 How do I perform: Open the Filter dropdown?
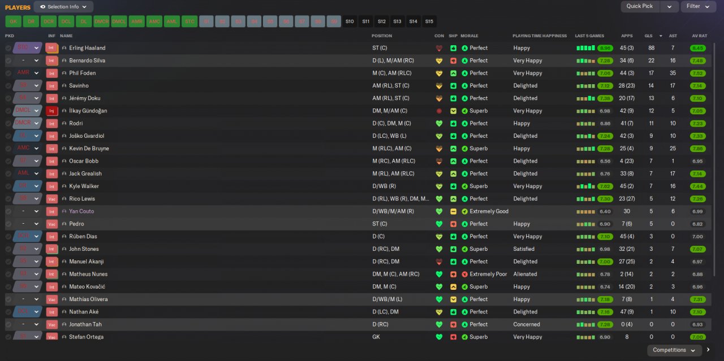click(700, 6)
